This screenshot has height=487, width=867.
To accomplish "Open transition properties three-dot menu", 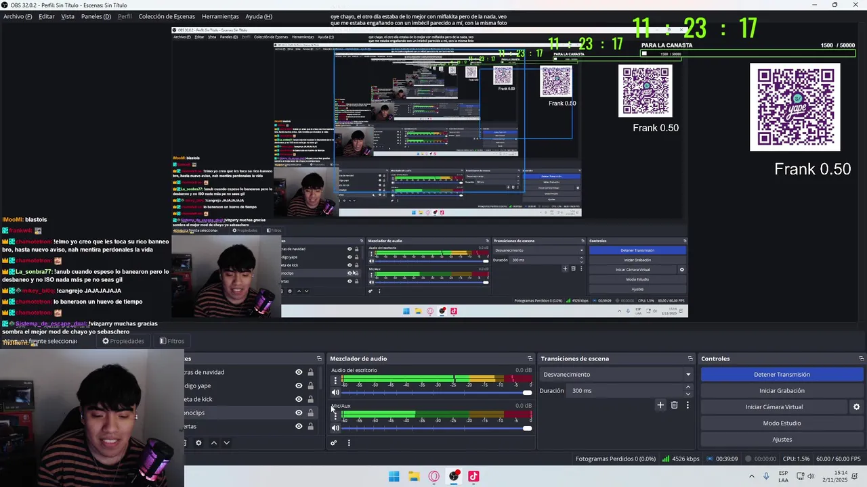I will click(x=688, y=405).
